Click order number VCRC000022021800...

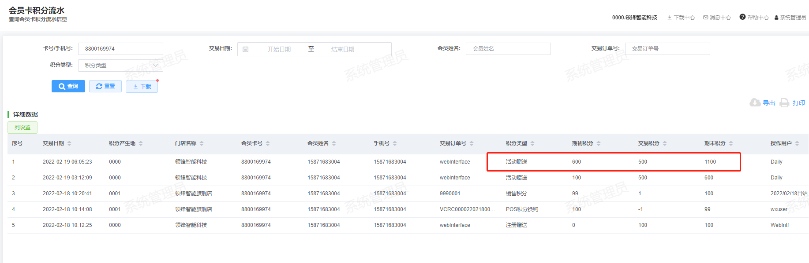point(467,209)
